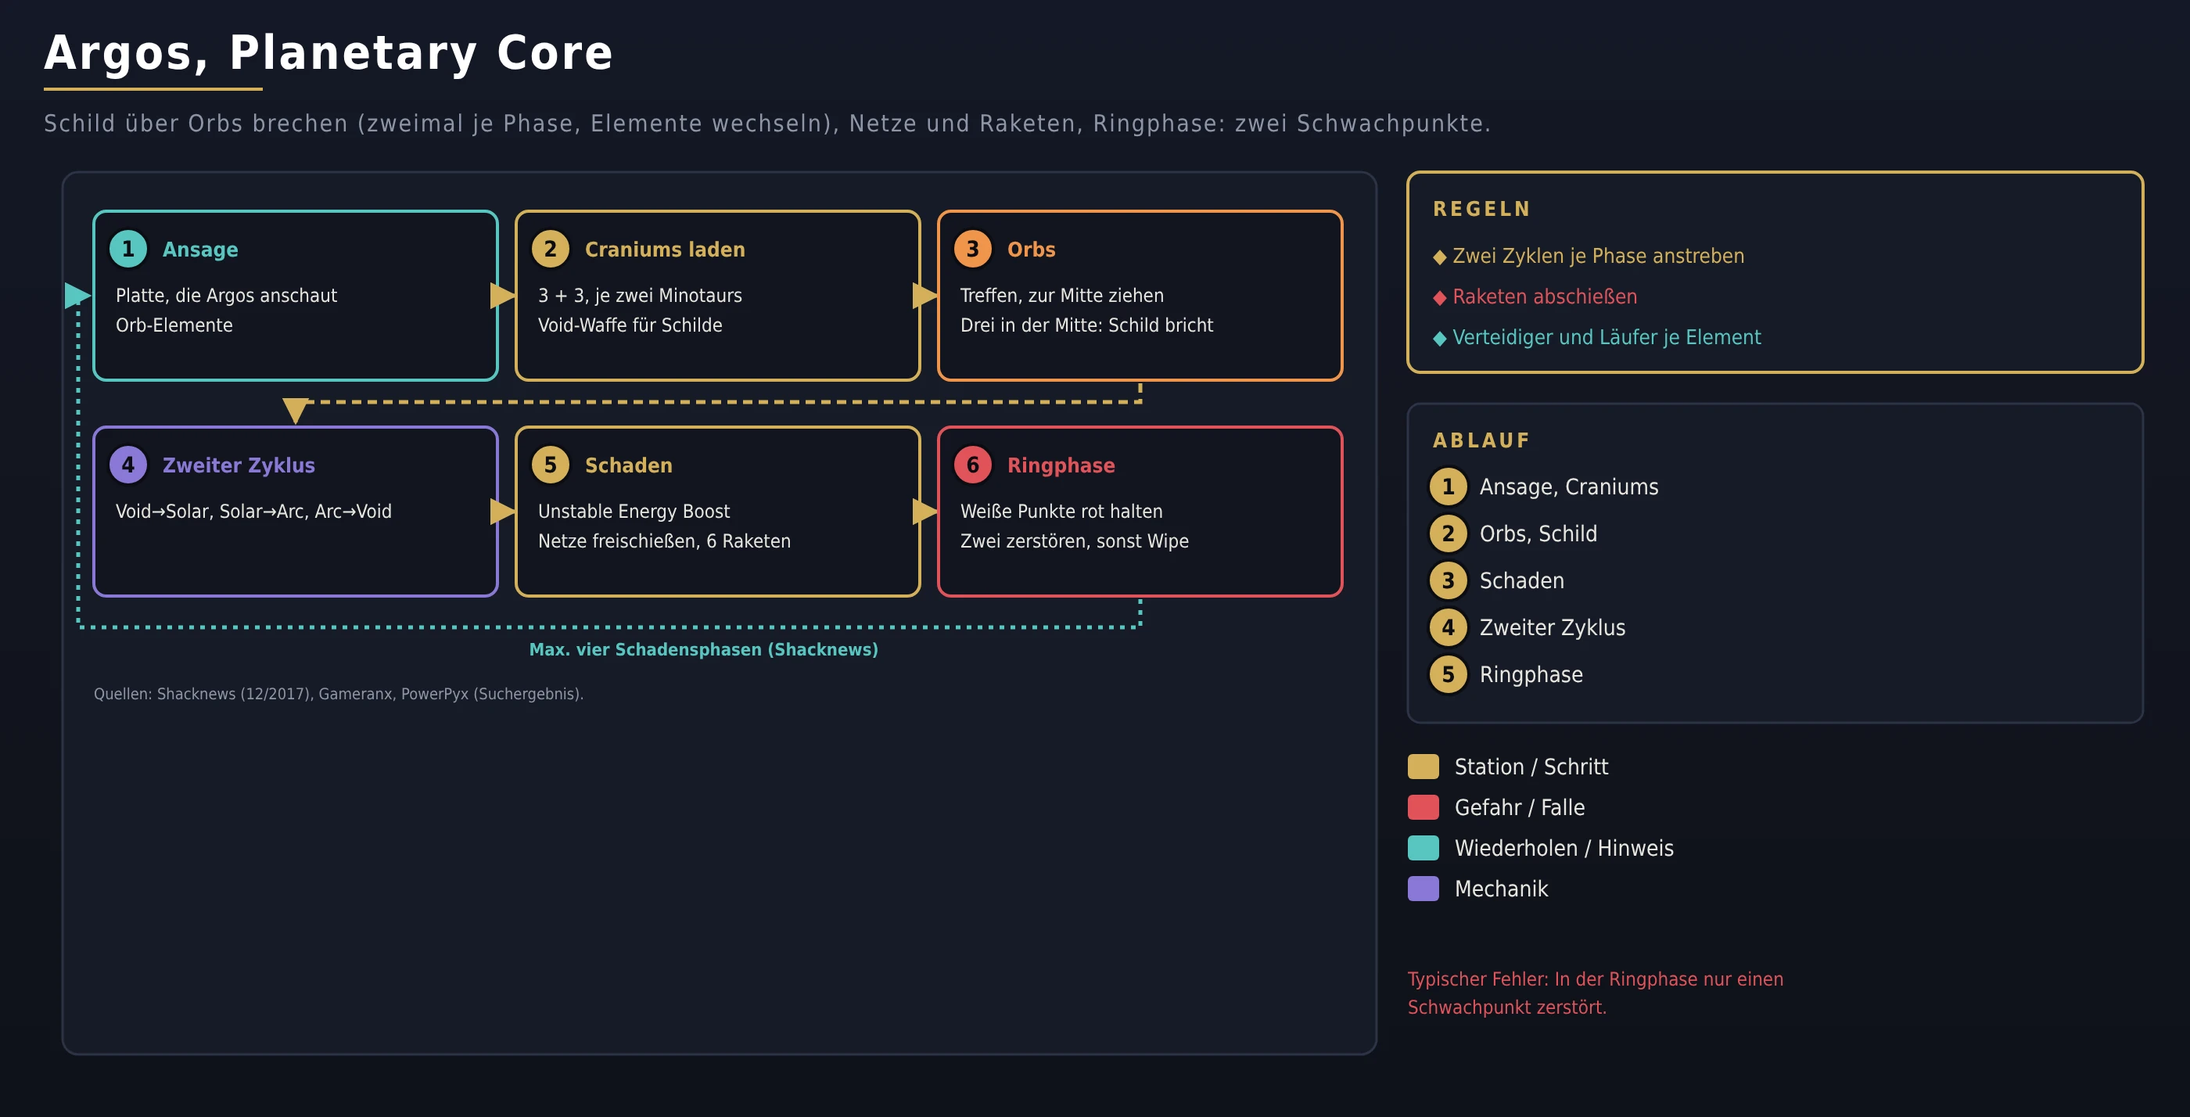Click the 'Weiße Punkte rot halten' text
Image resolution: width=2190 pixels, height=1117 pixels.
[x=1061, y=512]
